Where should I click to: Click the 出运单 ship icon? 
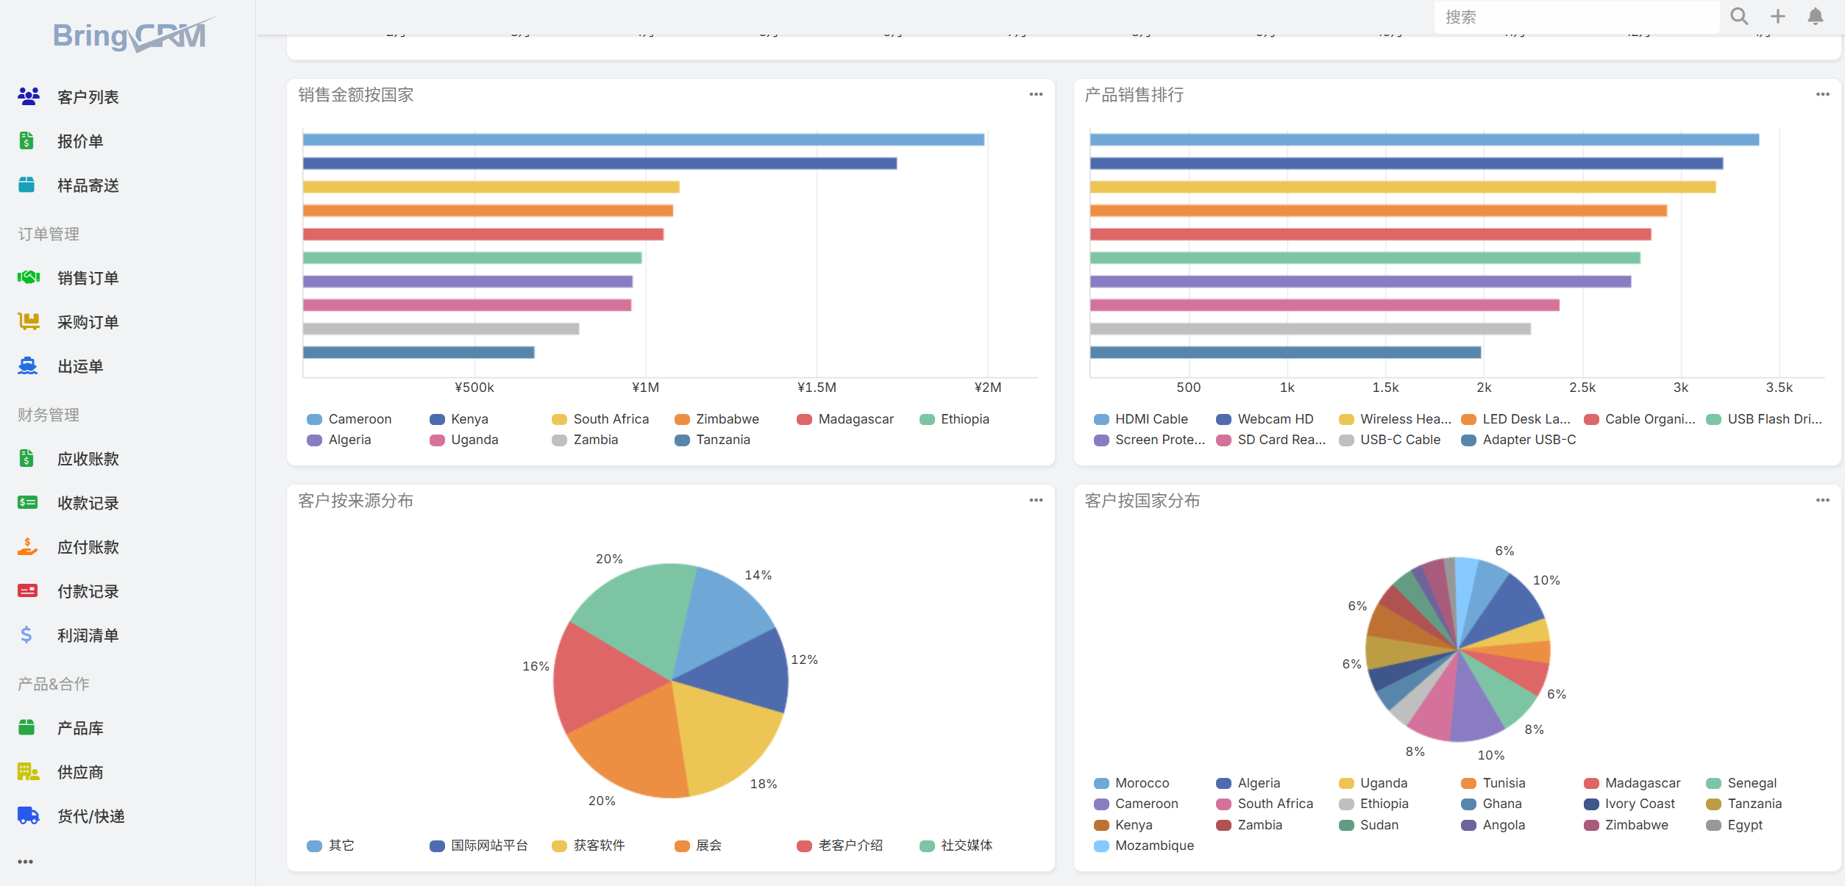pyautogui.click(x=28, y=365)
